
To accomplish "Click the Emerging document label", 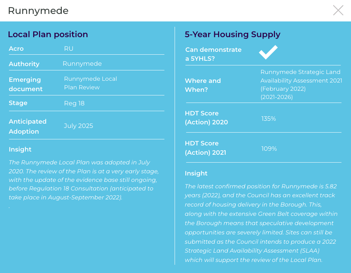I will pos(26,84).
